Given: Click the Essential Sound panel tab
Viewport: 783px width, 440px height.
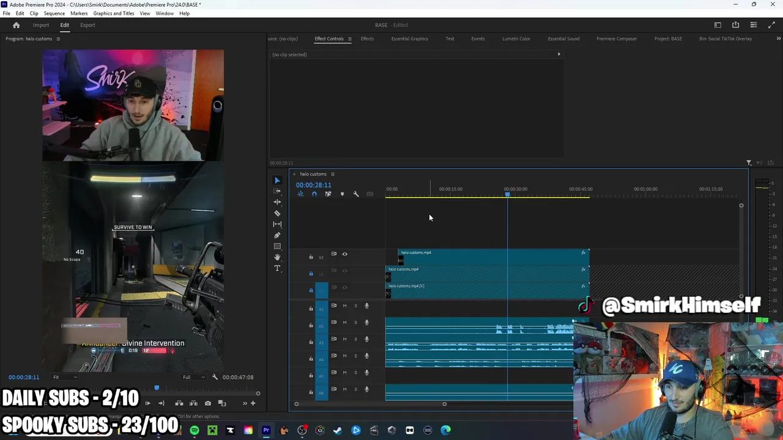Looking at the screenshot, I should 563,38.
